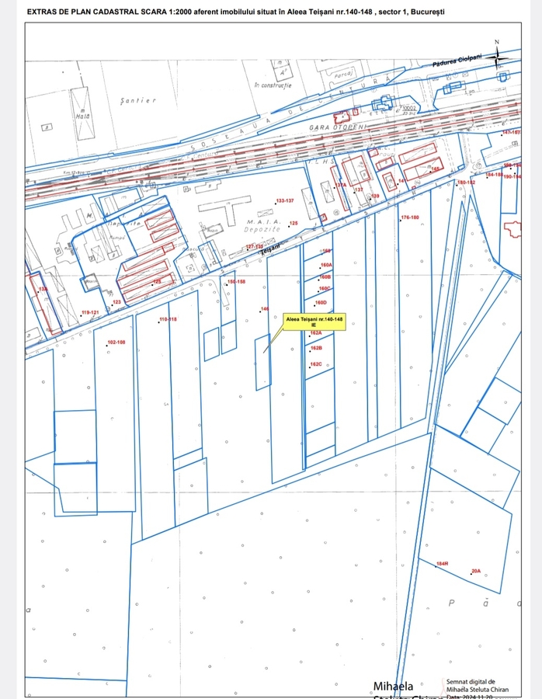
Task: Click parcel number '160C'
Action: [325, 288]
